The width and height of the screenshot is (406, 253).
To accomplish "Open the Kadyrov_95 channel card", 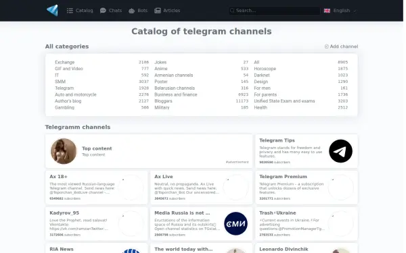I will (96, 224).
